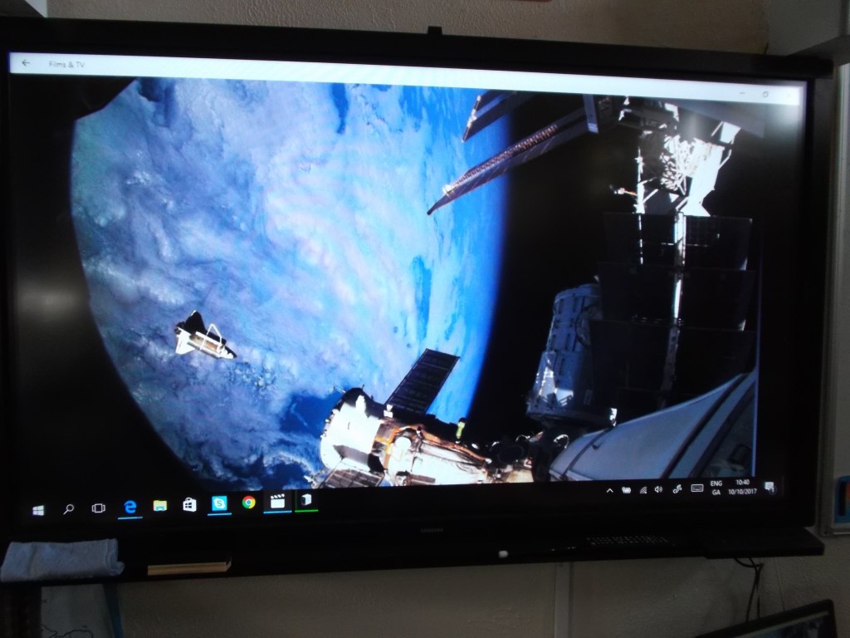The image size is (850, 638).
Task: Launch Microsoft Edge from the taskbar
Action: pyautogui.click(x=129, y=506)
